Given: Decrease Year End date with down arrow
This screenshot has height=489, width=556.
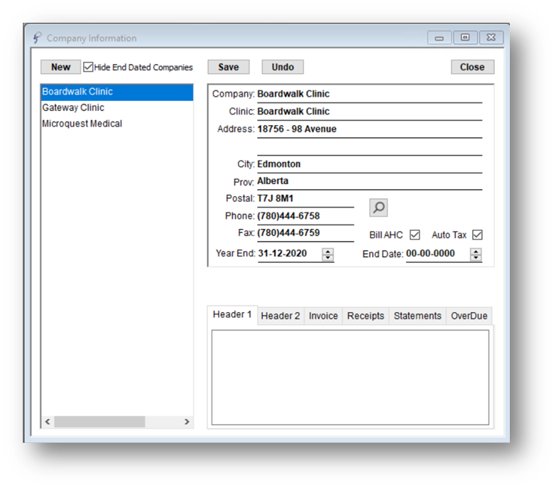Looking at the screenshot, I should (327, 257).
